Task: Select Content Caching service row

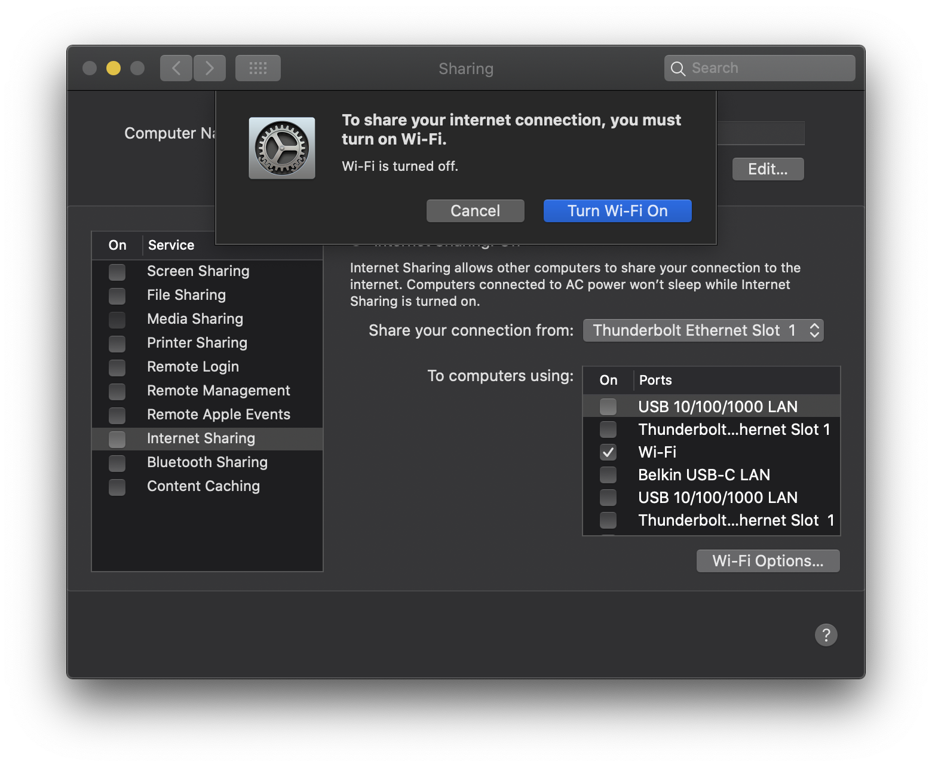Action: [x=203, y=486]
